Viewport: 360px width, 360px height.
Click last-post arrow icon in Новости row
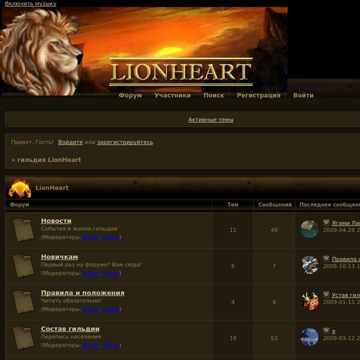pyautogui.click(x=326, y=222)
